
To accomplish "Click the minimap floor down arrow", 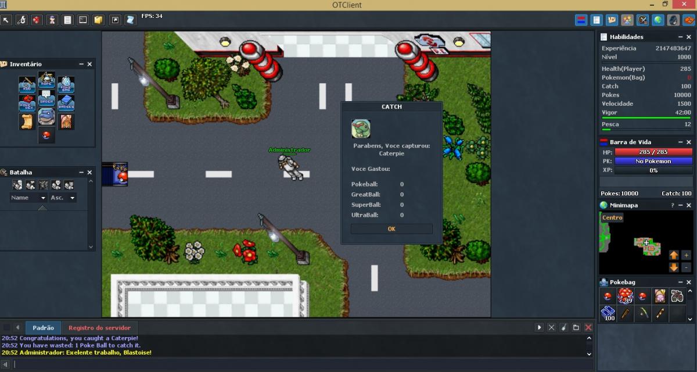I will [x=674, y=267].
